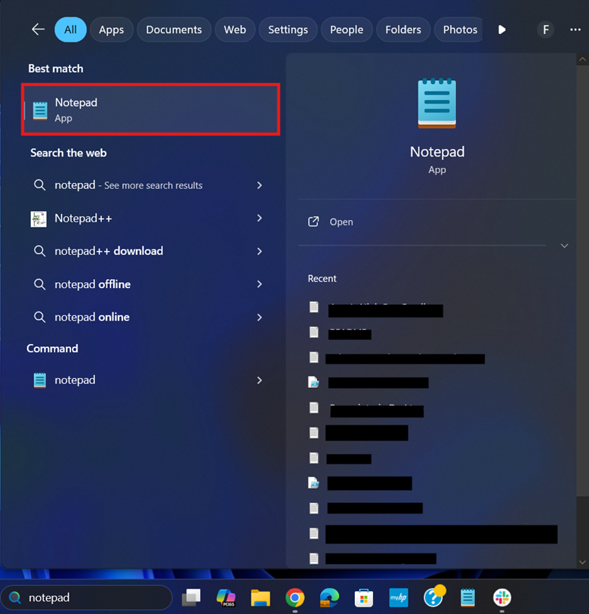This screenshot has width=589, height=614.
Task: Expand the 'notepad++ download' chevron
Action: click(x=259, y=251)
